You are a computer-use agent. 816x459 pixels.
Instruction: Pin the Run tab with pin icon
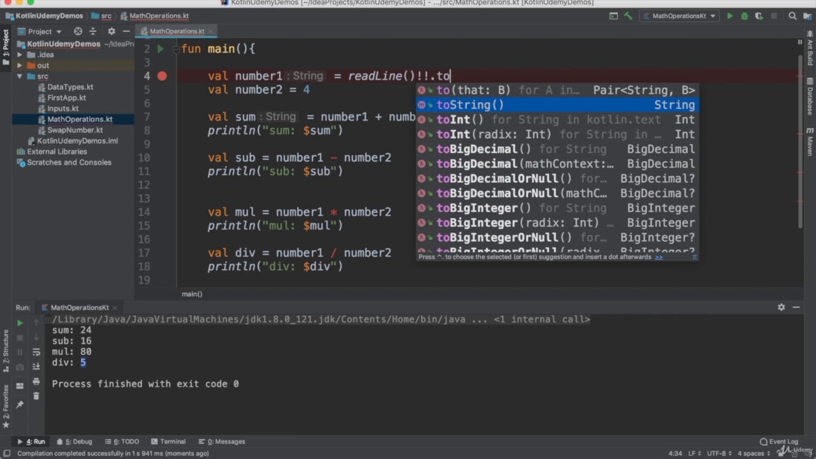20,404
